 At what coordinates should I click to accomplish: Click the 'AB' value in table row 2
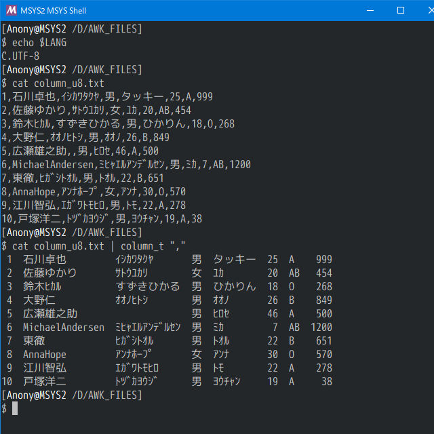(294, 273)
